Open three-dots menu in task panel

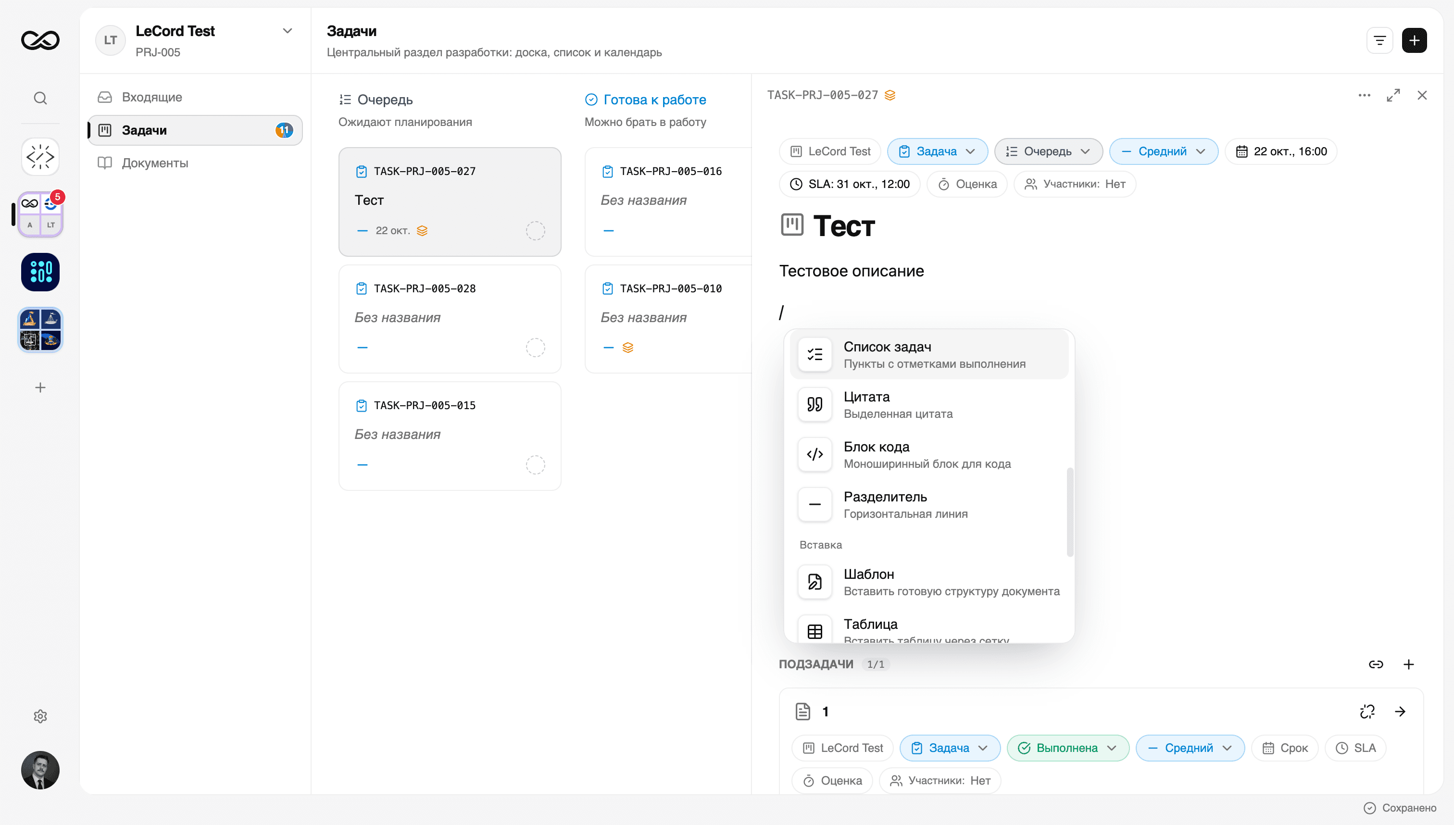[1365, 95]
